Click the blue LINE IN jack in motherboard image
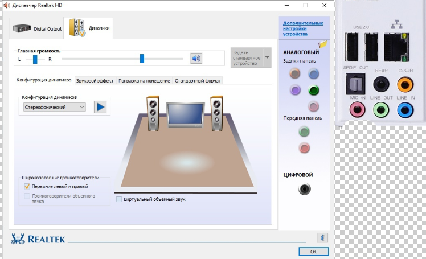 405,110
